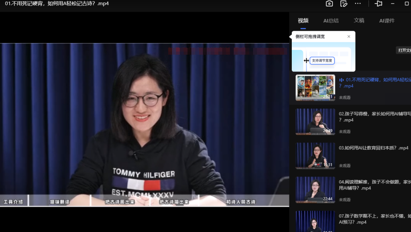
Task: Close the sidebar drag-width tooltip
Action: tap(348, 37)
